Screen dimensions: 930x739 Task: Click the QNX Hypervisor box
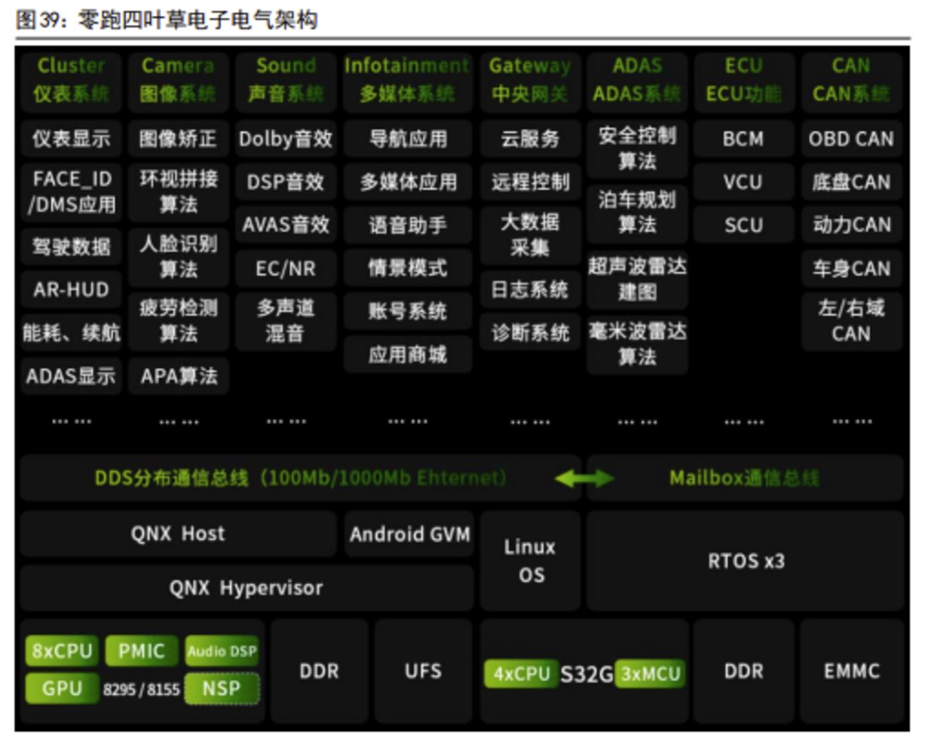[x=246, y=588]
